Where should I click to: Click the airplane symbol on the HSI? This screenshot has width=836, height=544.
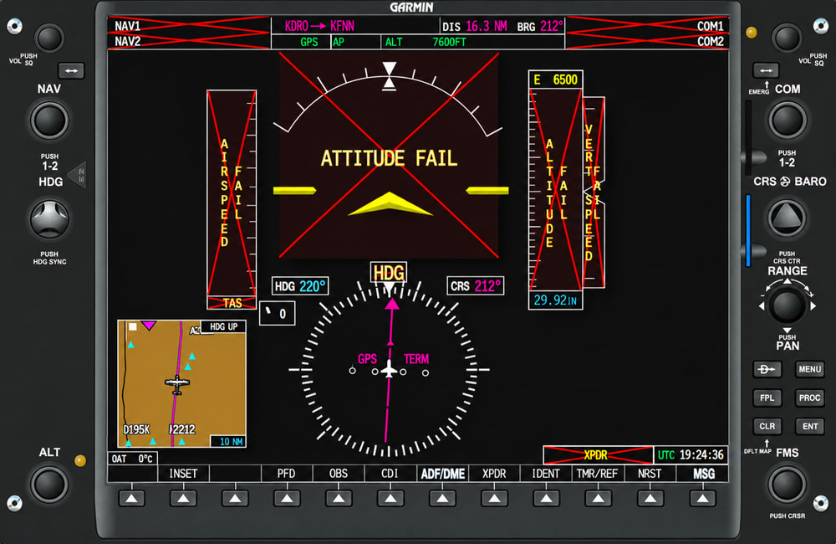[390, 369]
